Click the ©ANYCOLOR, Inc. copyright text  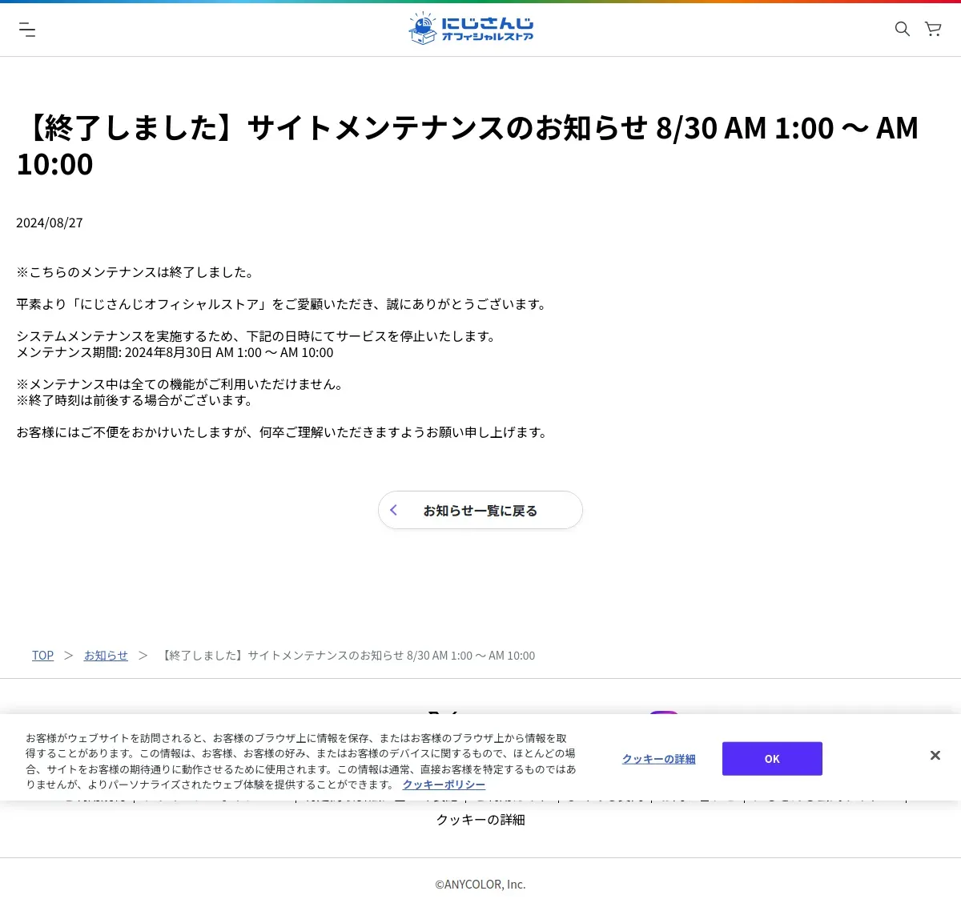[x=480, y=885]
